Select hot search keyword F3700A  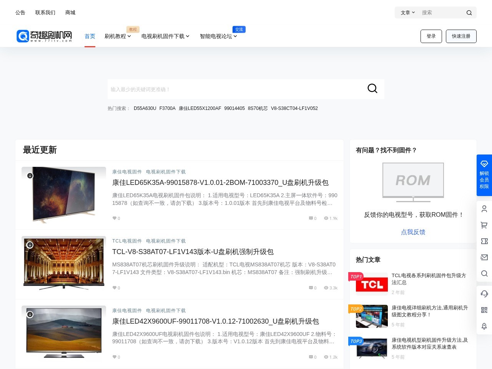(x=168, y=108)
